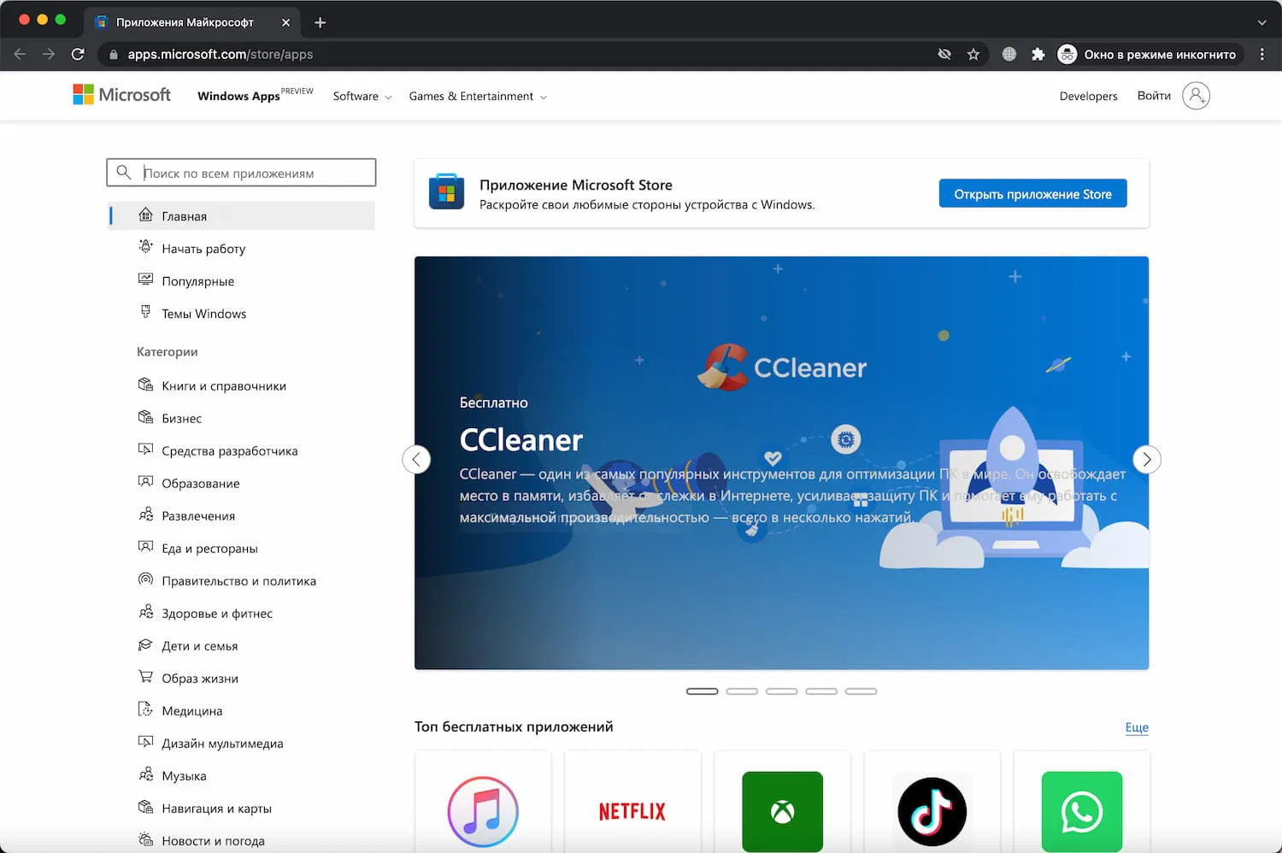1282x853 pixels.
Task: Click the Развлечения category icon
Action: (x=145, y=515)
